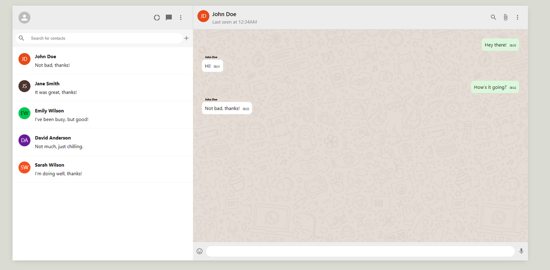The image size is (550, 270).
Task: Click John Doe's name in chat header
Action: tap(224, 14)
